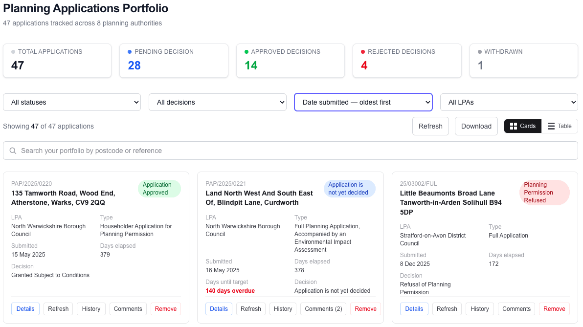Click the Little Beaumonts Broad Lane title
The height and width of the screenshot is (327, 583).
click(x=450, y=203)
